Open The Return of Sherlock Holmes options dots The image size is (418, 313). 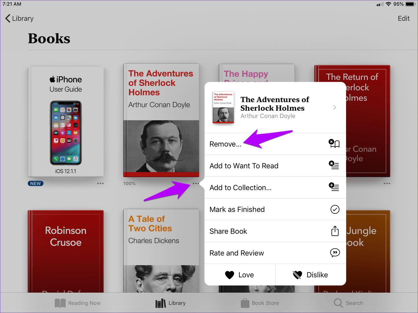(387, 183)
